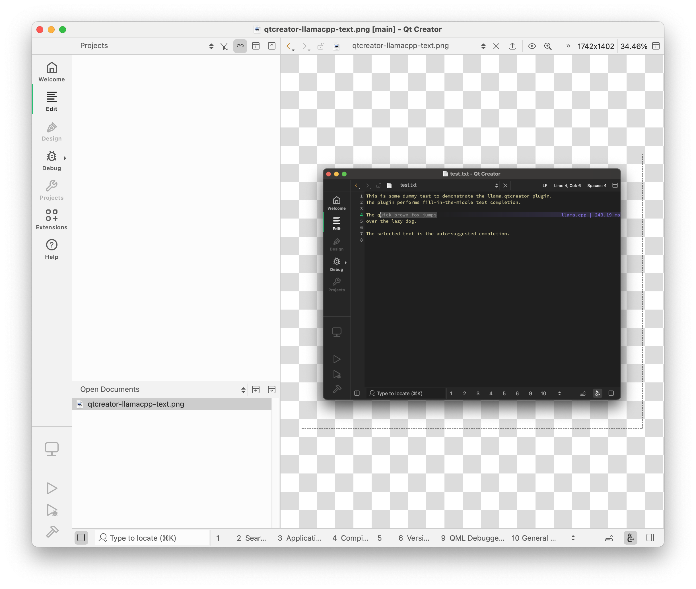Open the General Messages pane
Screen dimensions: 696x589
[x=534, y=537]
